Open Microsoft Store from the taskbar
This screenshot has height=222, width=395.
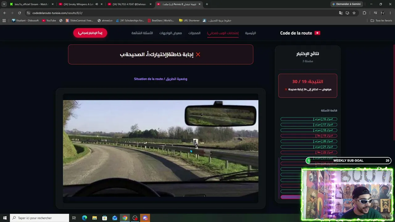tap(105, 218)
